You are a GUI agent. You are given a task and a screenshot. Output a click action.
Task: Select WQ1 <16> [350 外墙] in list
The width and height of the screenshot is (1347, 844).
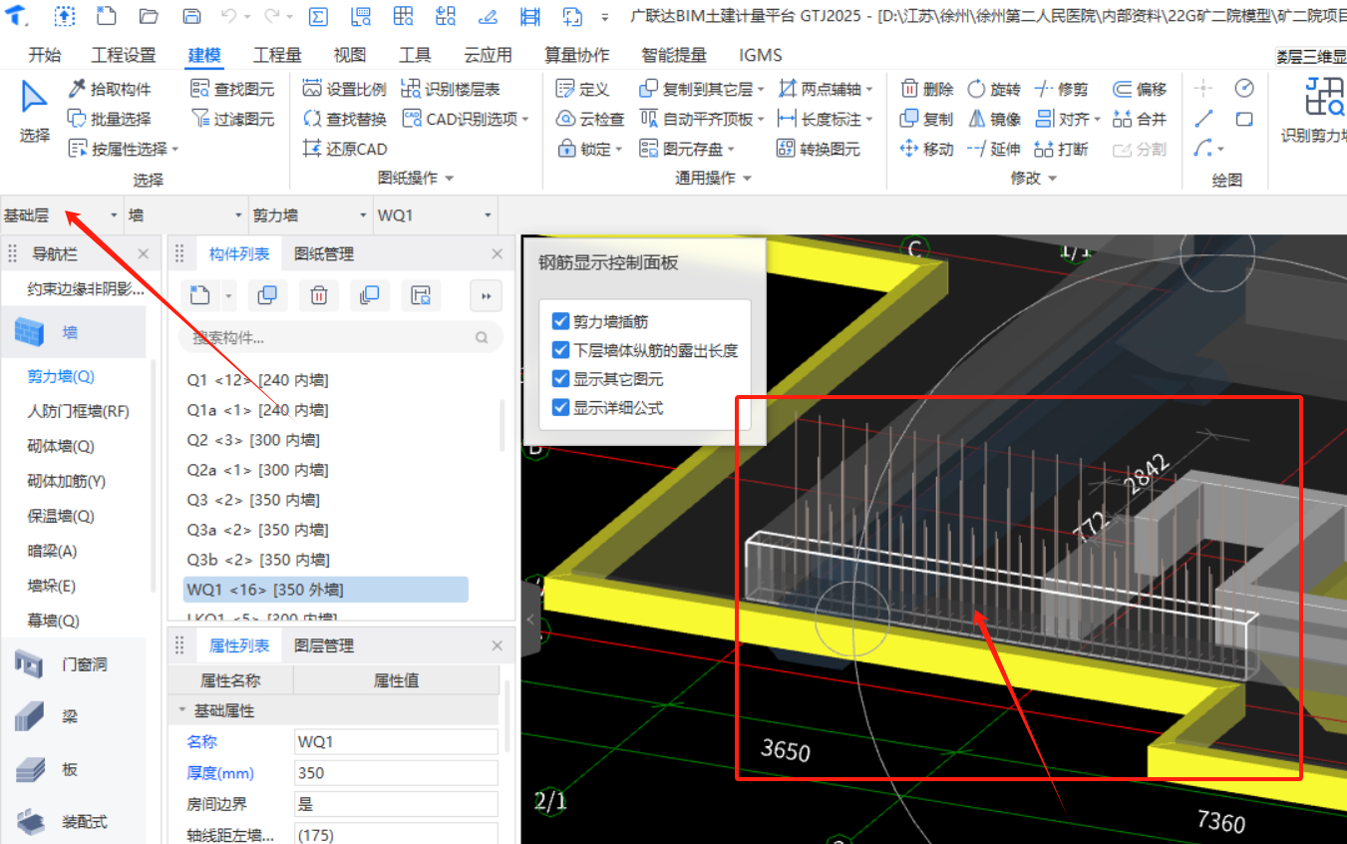(x=326, y=590)
